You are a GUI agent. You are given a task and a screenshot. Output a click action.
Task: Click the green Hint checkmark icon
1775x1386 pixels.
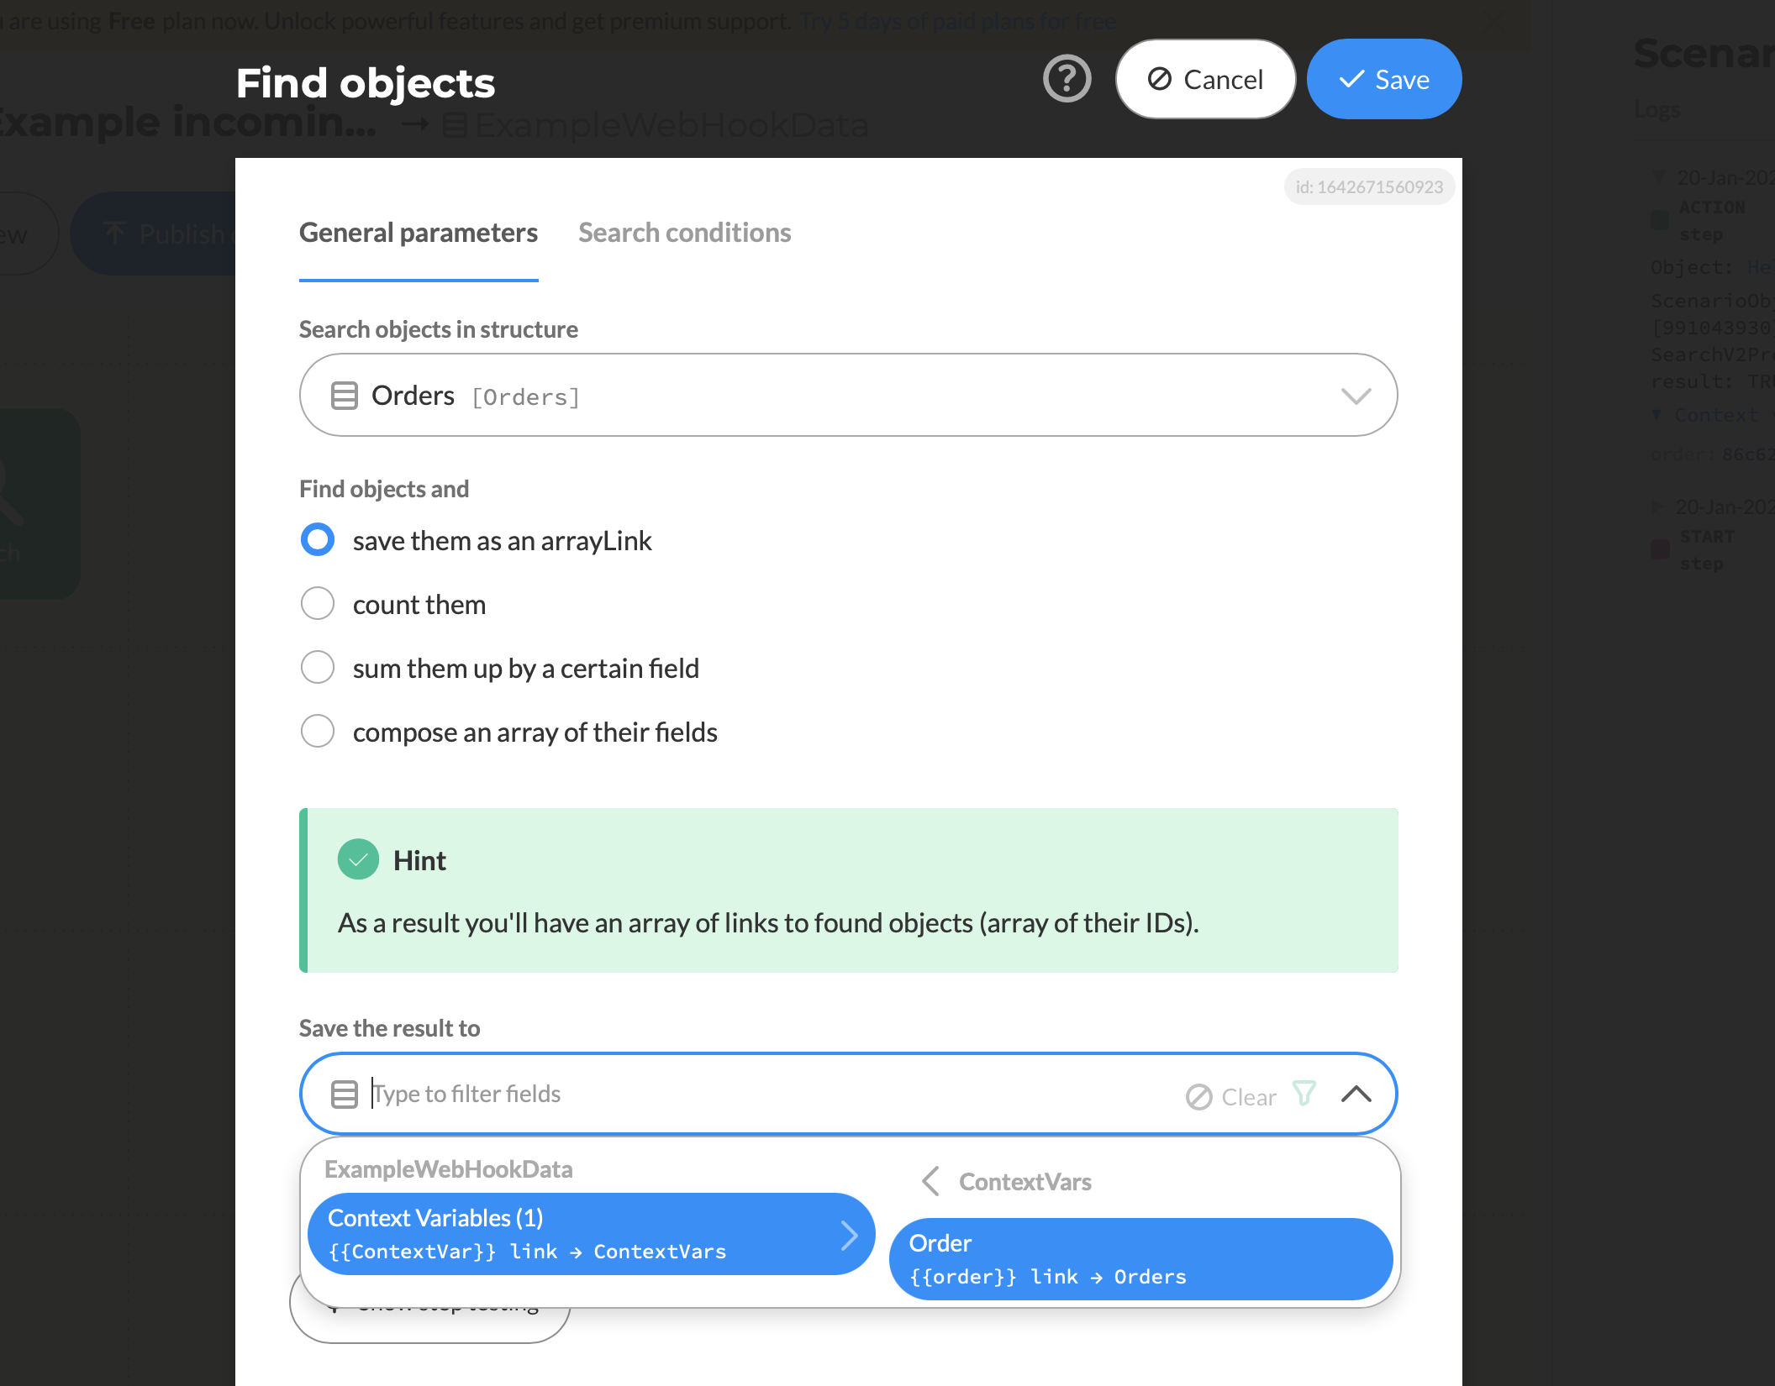coord(358,859)
